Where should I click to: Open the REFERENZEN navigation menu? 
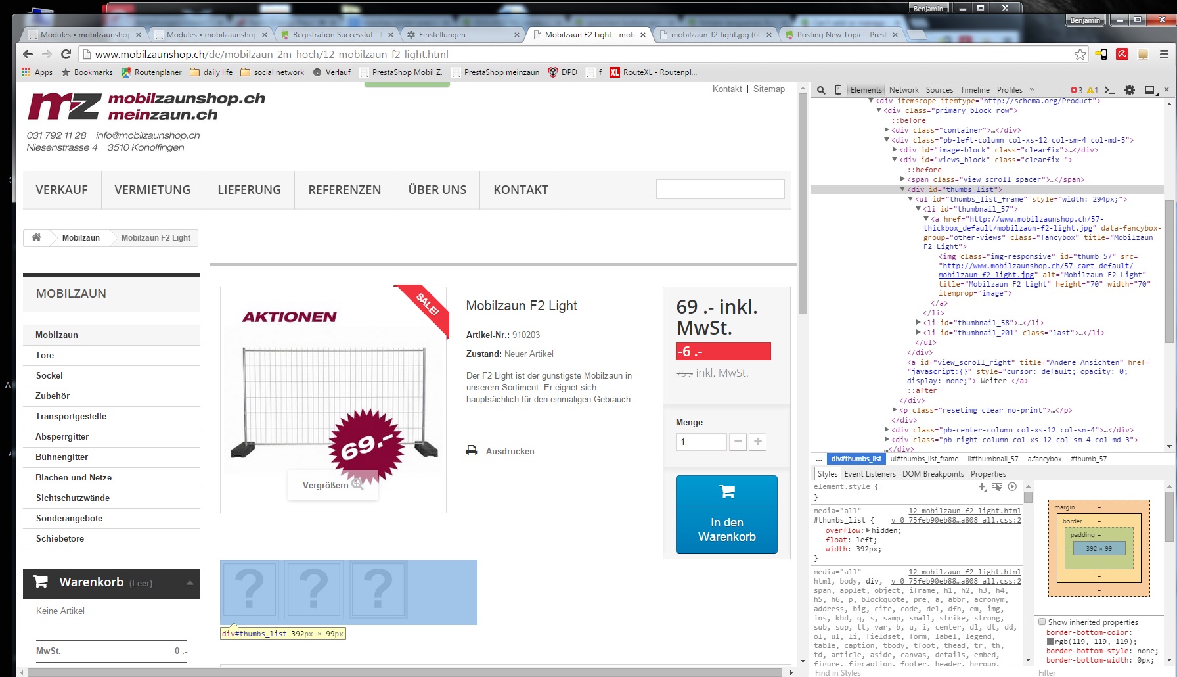(x=345, y=190)
